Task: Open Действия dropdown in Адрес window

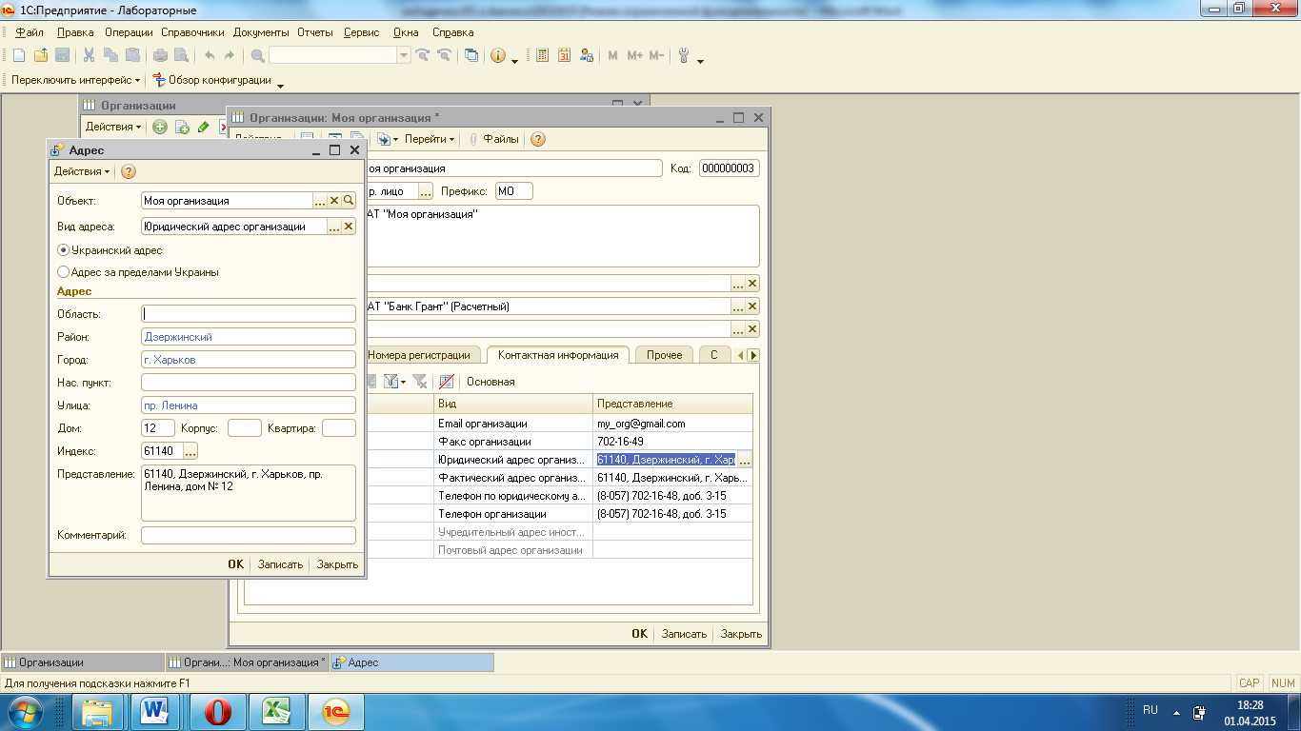Action: (x=82, y=171)
